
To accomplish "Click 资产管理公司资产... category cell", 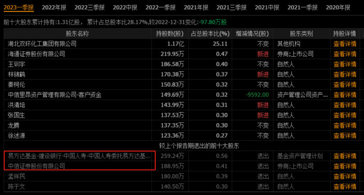I will (x=303, y=95).
